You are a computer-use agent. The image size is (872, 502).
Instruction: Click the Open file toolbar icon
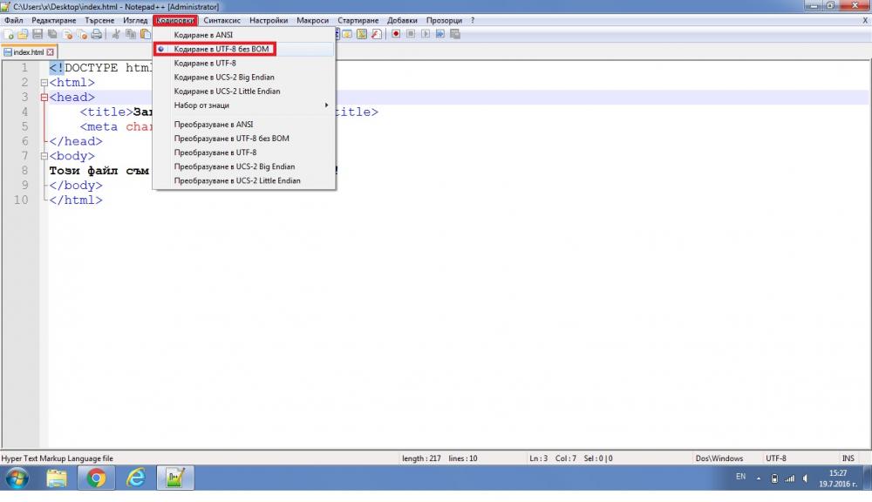(23, 34)
